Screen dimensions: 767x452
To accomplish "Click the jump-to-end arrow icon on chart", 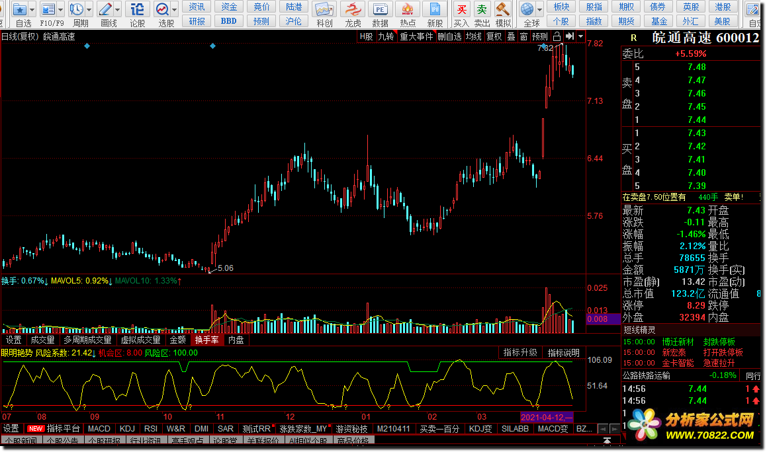I will [569, 36].
